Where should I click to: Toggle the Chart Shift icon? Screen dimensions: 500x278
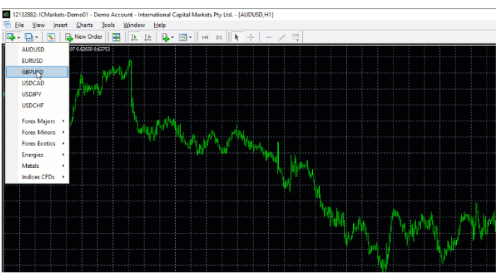coord(148,37)
